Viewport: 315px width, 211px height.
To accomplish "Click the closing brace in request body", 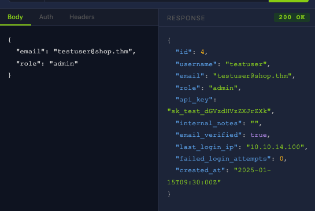I will (9, 75).
